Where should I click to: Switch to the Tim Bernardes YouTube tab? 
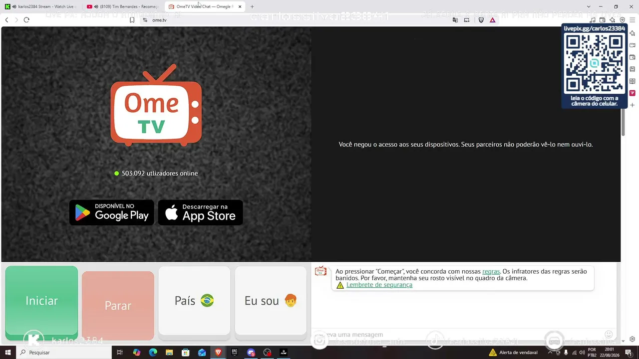pyautogui.click(x=123, y=6)
